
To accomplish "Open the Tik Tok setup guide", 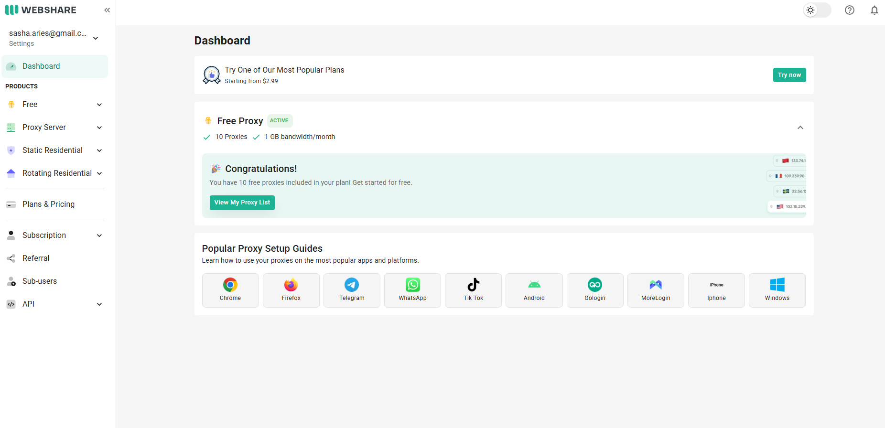I will (473, 290).
